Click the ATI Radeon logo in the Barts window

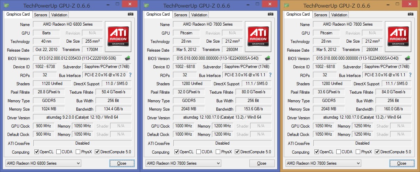pyautogui.click(x=118, y=37)
